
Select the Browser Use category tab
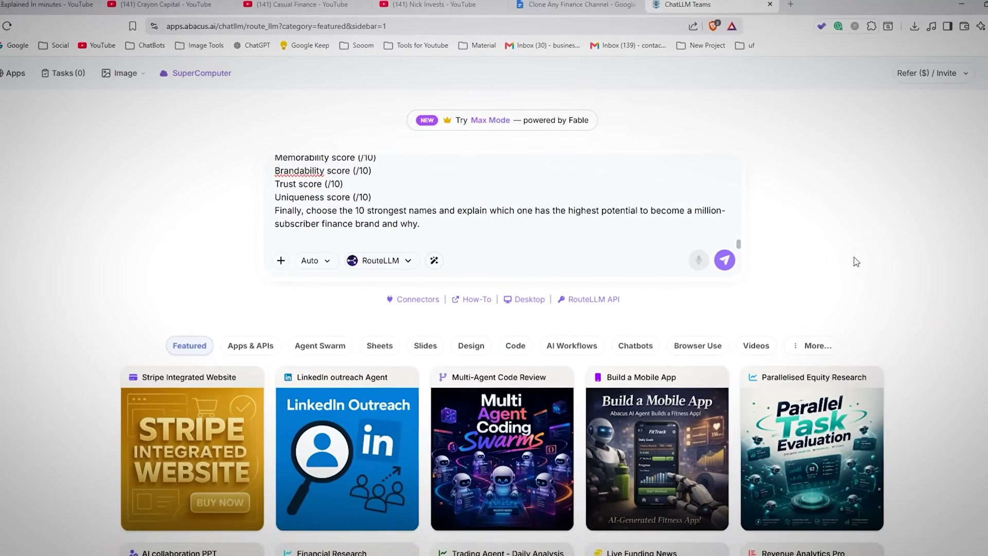698,346
